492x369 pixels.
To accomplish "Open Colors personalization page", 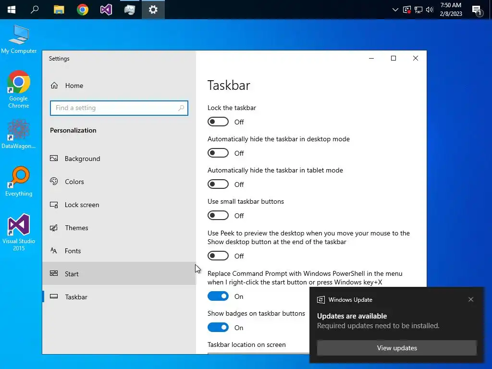I will point(119,181).
